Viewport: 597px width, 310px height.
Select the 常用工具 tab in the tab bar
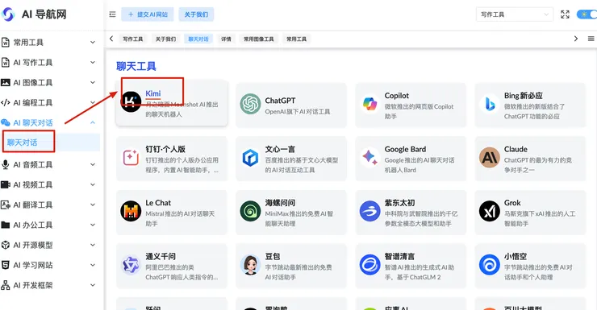tap(296, 39)
